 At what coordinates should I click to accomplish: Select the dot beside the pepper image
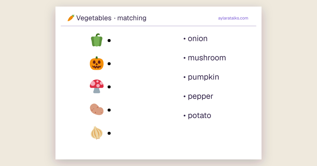tap(109, 40)
